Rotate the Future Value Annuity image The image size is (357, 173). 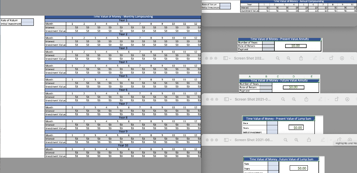(331, 58)
